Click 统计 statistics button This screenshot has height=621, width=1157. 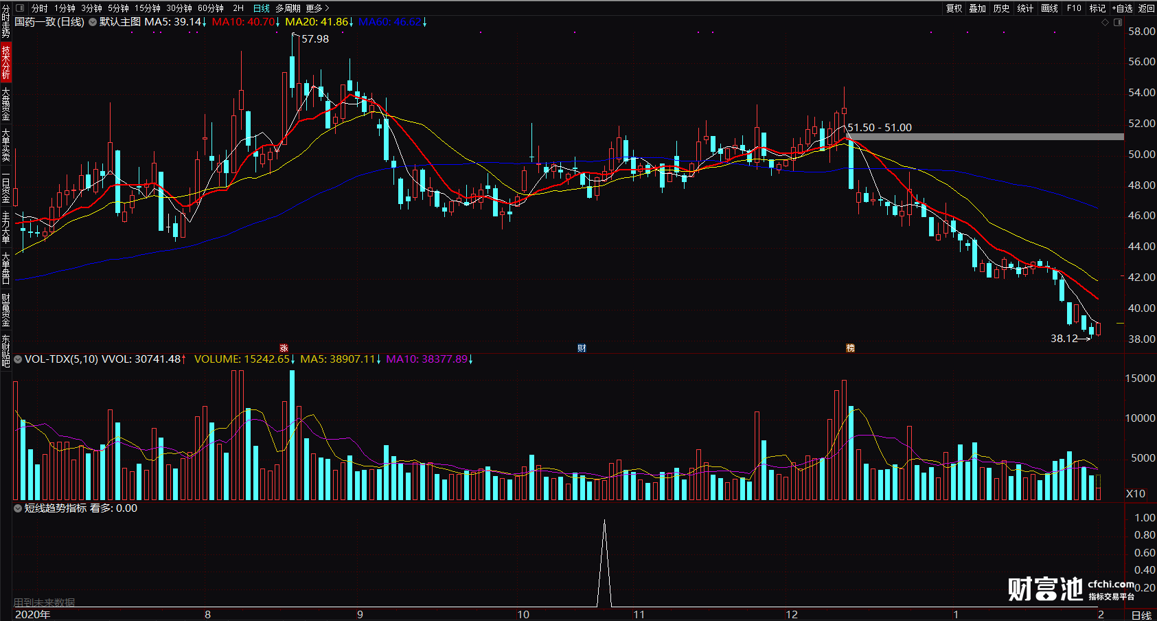[1025, 8]
